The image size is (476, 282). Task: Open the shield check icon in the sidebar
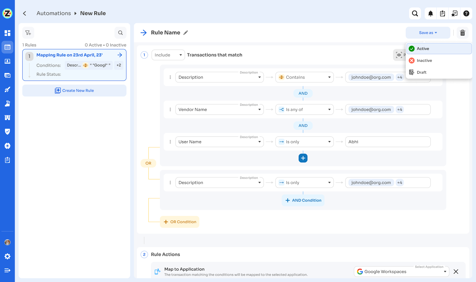click(x=7, y=132)
